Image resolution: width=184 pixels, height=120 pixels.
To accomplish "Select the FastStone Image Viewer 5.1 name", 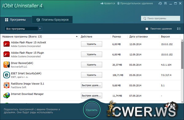I will click(x=28, y=84).
